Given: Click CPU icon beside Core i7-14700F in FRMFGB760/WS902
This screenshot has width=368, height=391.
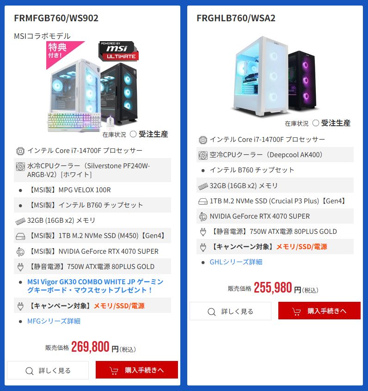Looking at the screenshot, I should [20, 151].
